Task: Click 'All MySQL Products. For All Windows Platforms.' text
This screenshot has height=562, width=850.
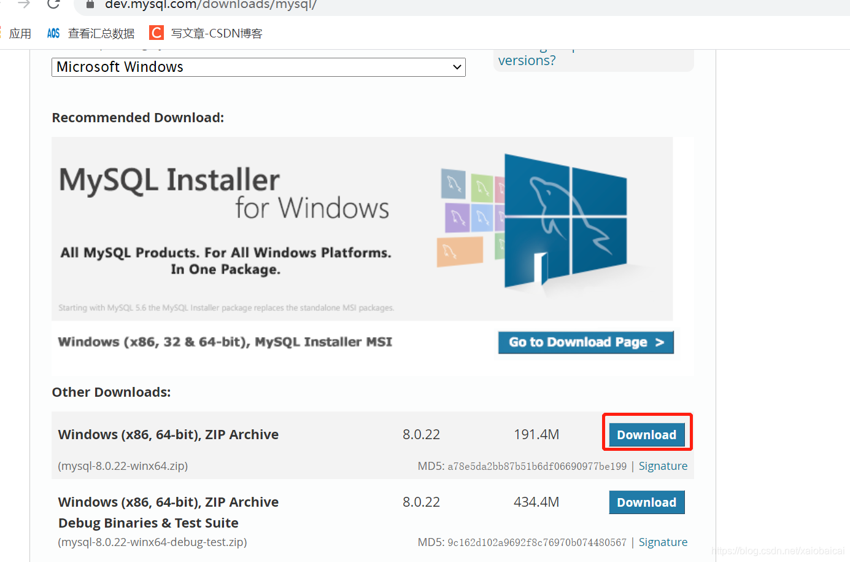Action: click(x=226, y=252)
